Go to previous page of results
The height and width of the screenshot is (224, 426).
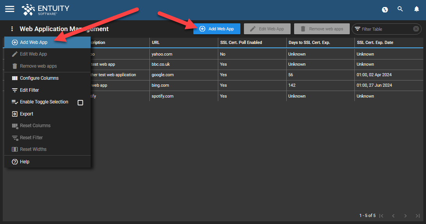tap(393, 215)
